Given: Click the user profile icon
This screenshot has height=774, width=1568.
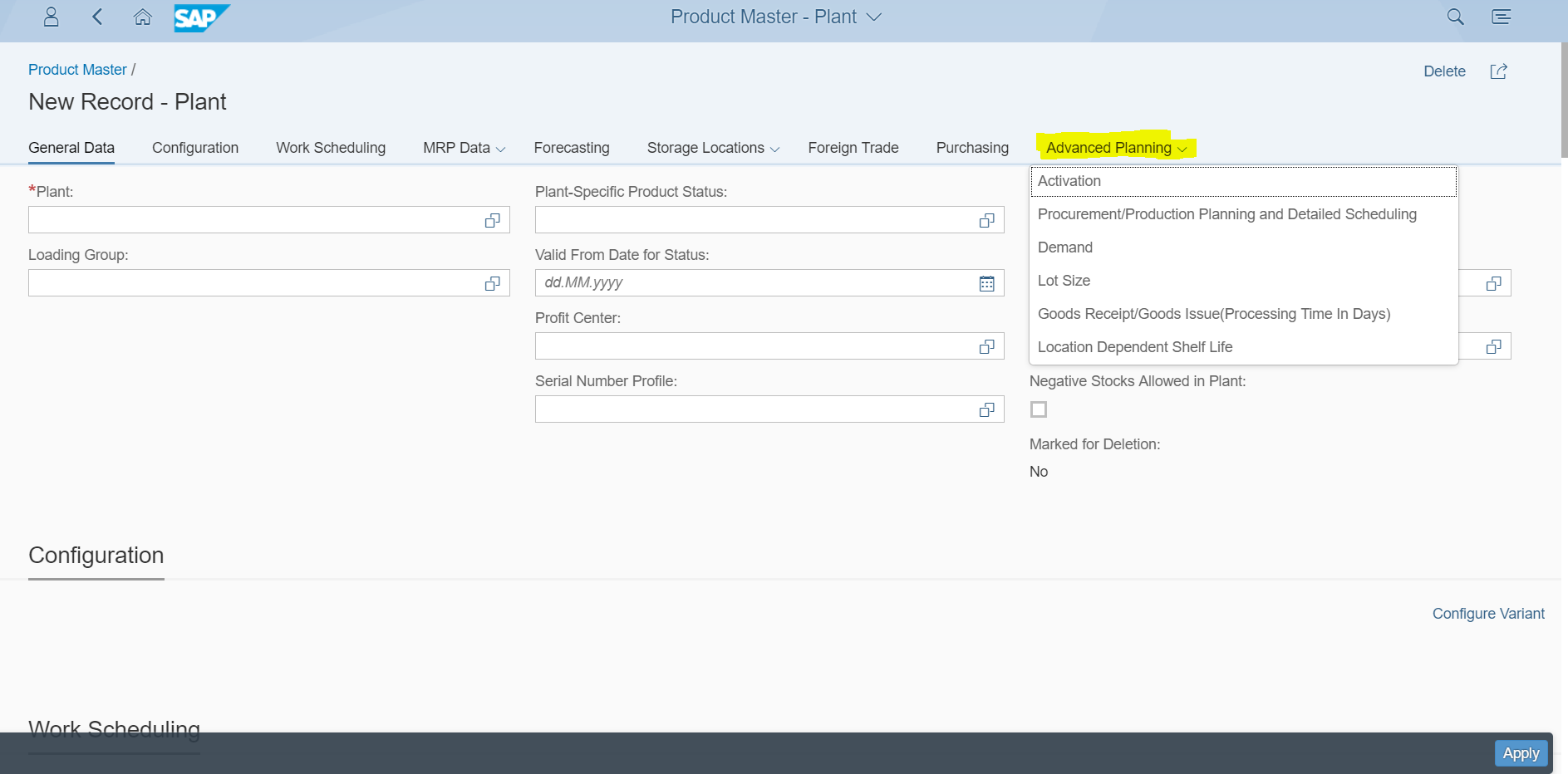Looking at the screenshot, I should coord(51,17).
